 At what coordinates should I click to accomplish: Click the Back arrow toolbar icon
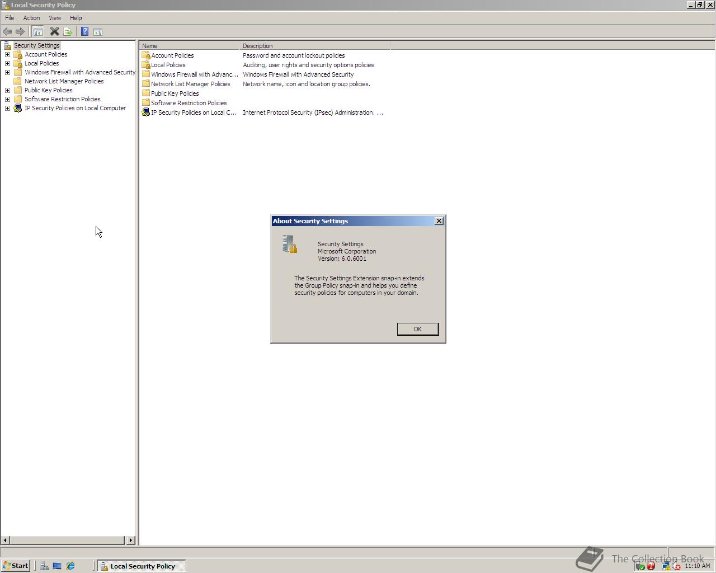pos(7,32)
